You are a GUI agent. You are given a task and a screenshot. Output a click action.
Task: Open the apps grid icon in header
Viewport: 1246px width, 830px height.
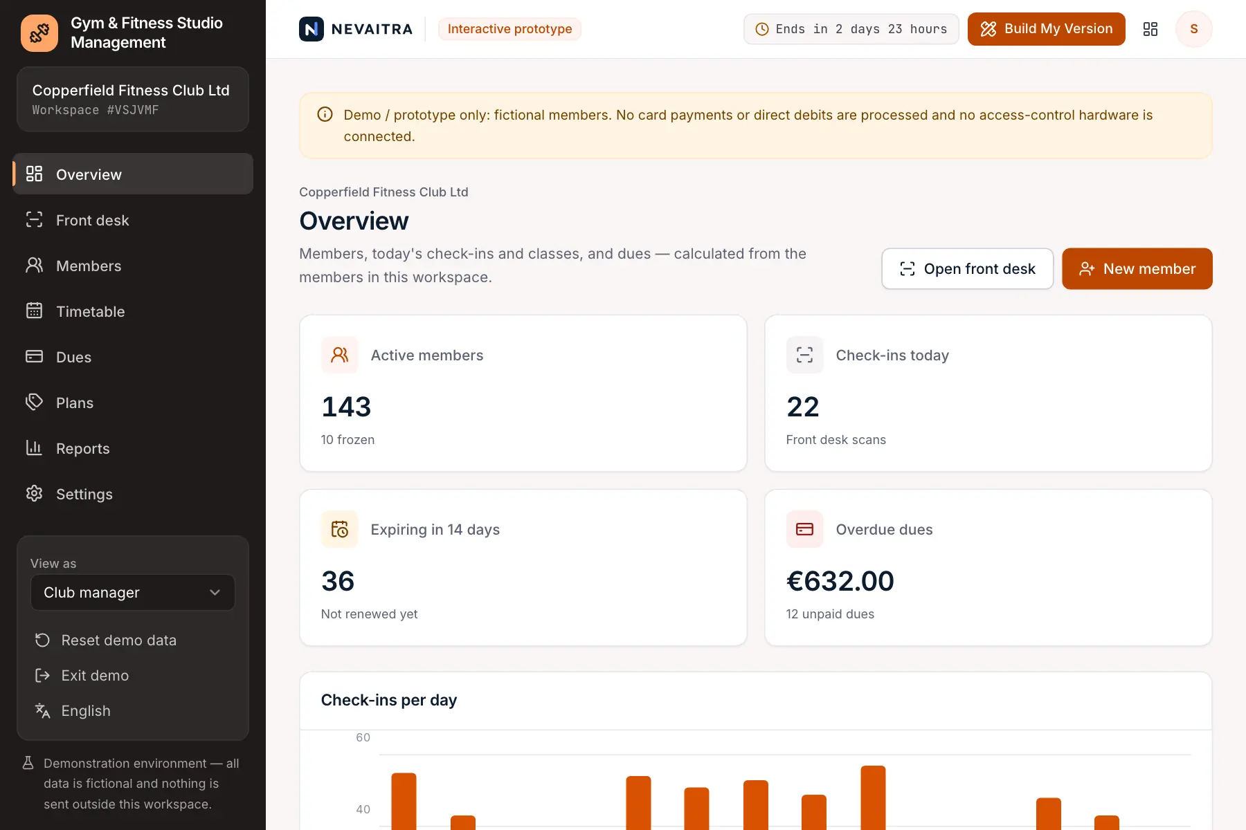coord(1150,29)
